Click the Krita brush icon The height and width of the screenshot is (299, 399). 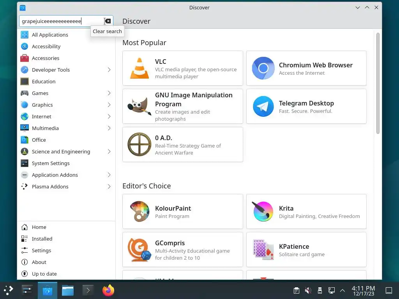coord(263,211)
